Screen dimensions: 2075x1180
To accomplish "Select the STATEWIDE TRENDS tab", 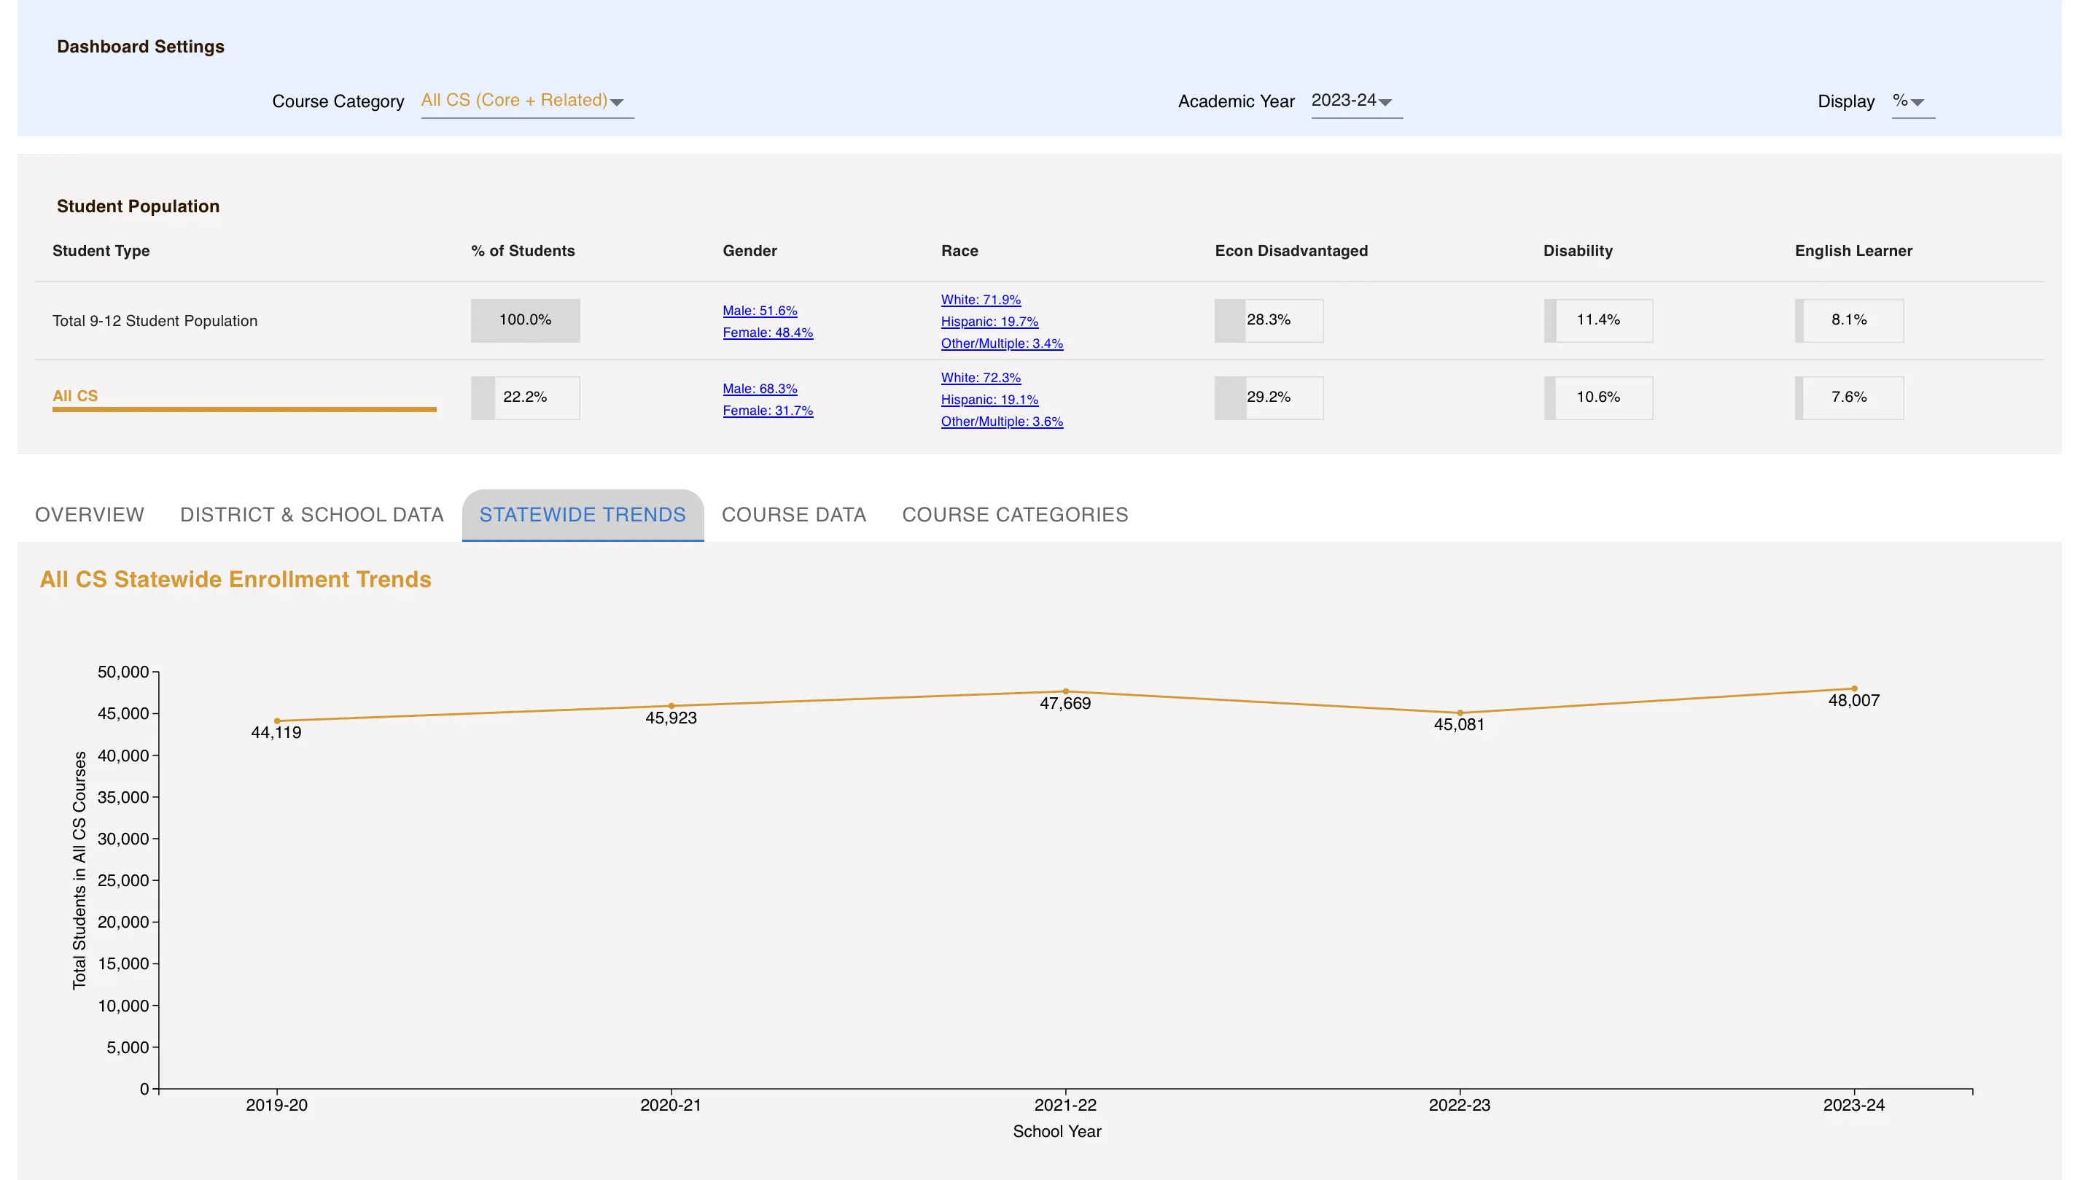I will click(581, 514).
